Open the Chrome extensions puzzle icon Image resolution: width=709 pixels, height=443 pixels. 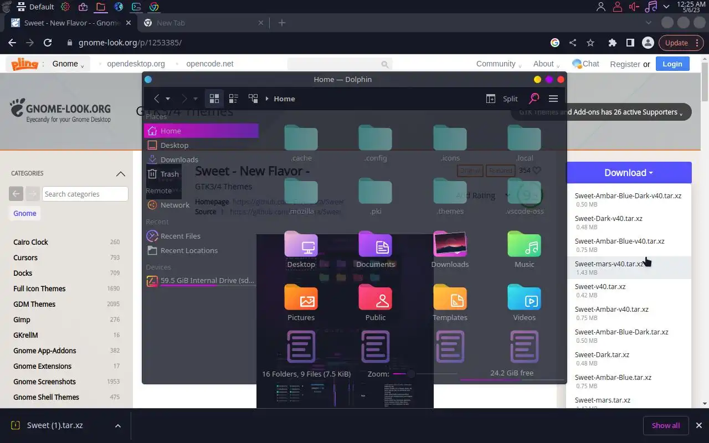pos(612,43)
